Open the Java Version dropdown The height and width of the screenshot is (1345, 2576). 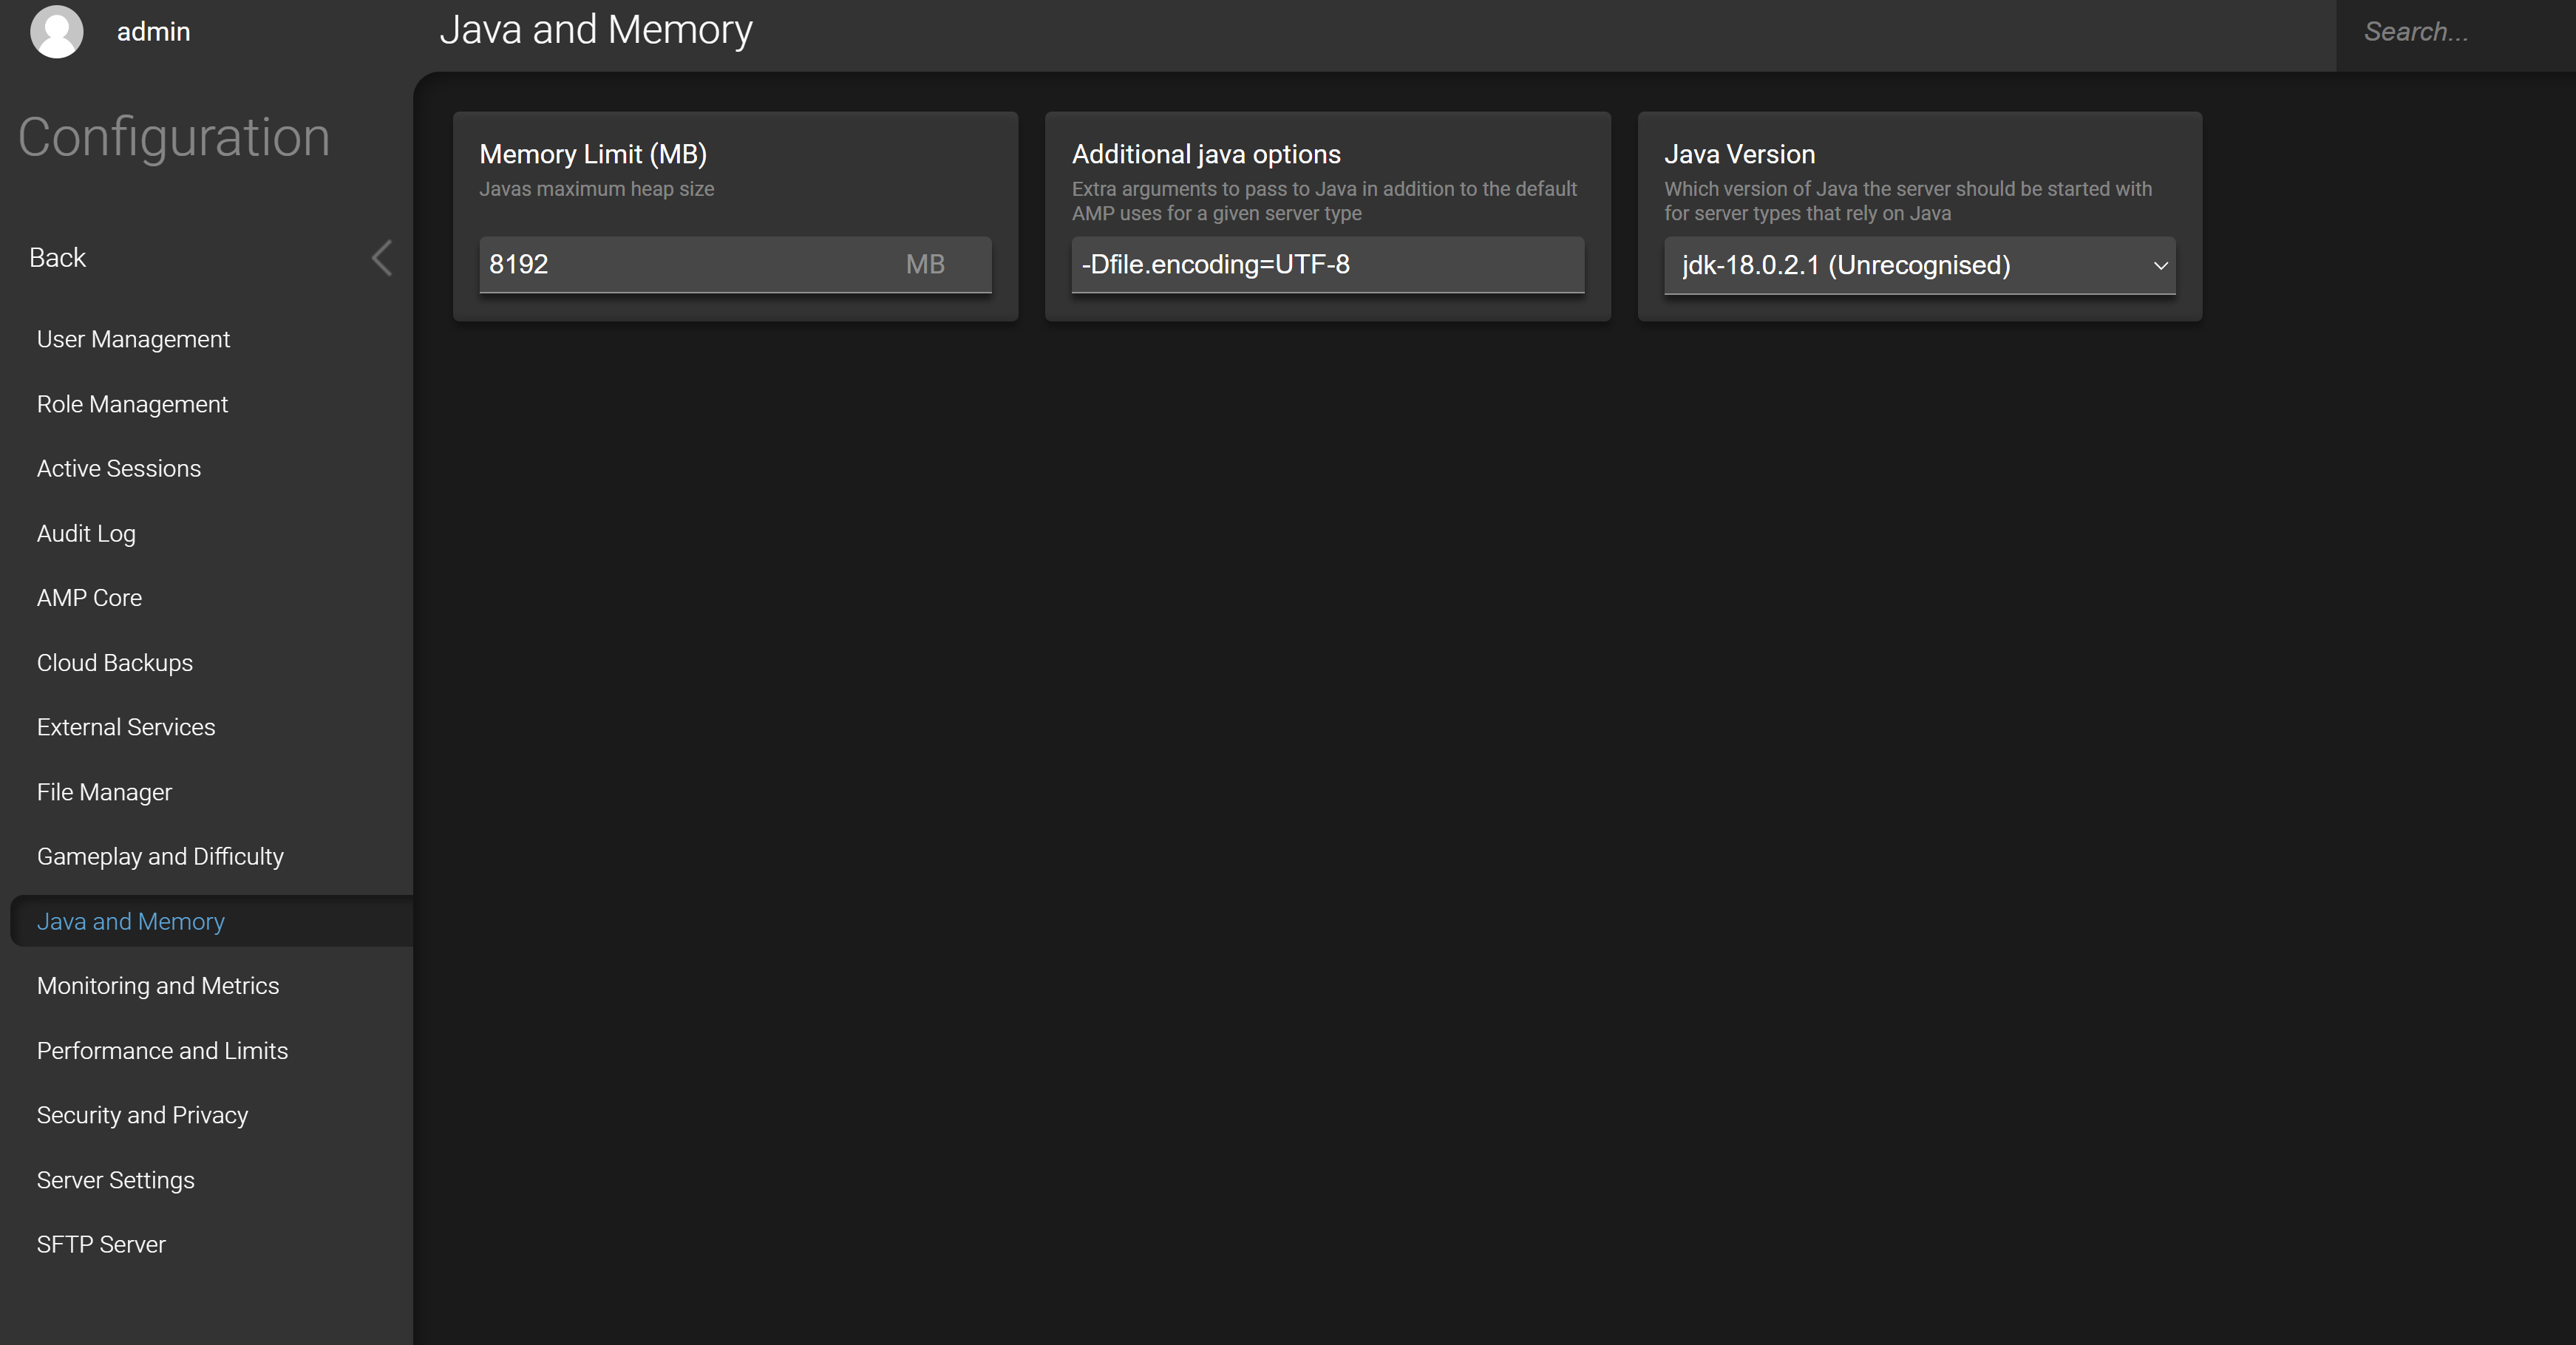pyautogui.click(x=1919, y=265)
